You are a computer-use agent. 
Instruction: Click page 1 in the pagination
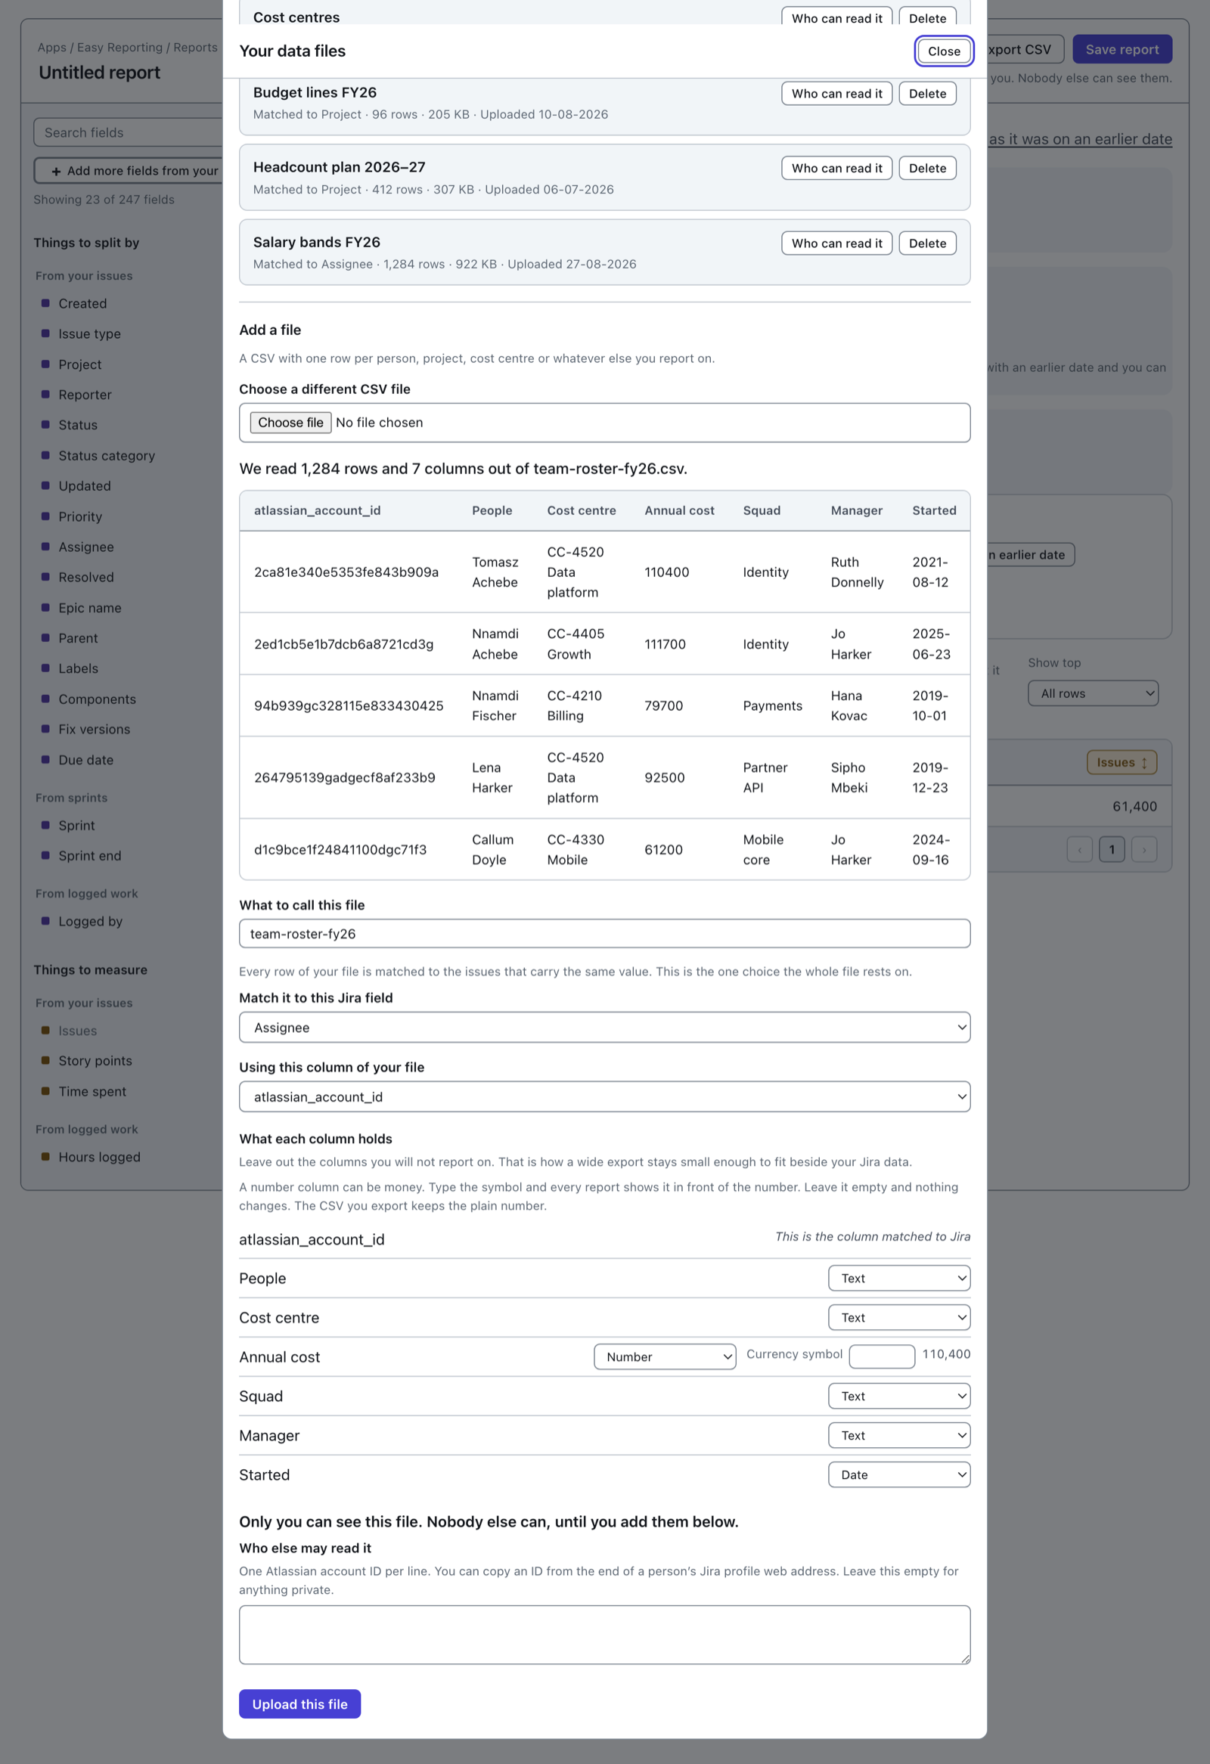1112,848
